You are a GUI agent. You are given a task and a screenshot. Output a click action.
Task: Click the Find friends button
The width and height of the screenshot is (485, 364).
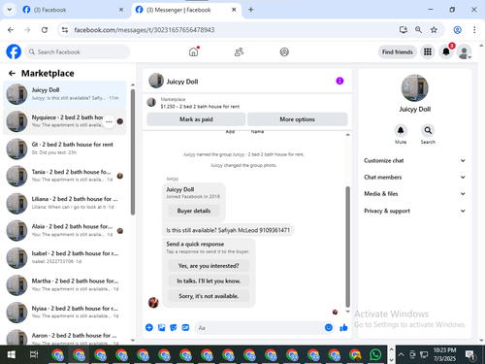point(398,51)
